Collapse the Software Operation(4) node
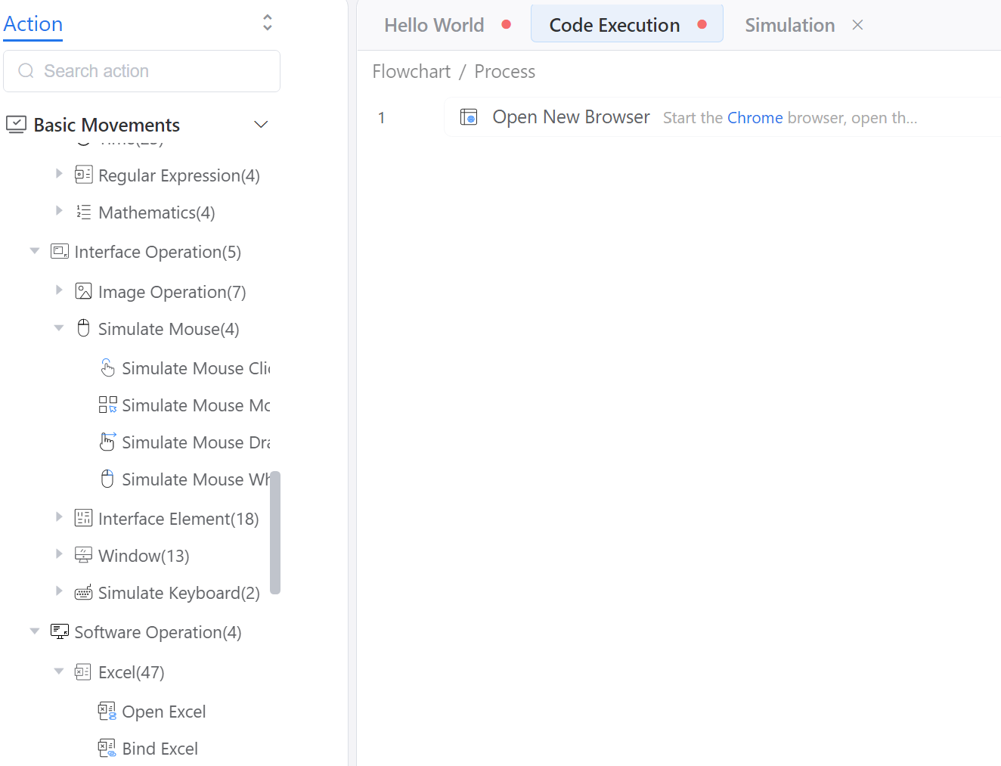 pyautogui.click(x=34, y=631)
